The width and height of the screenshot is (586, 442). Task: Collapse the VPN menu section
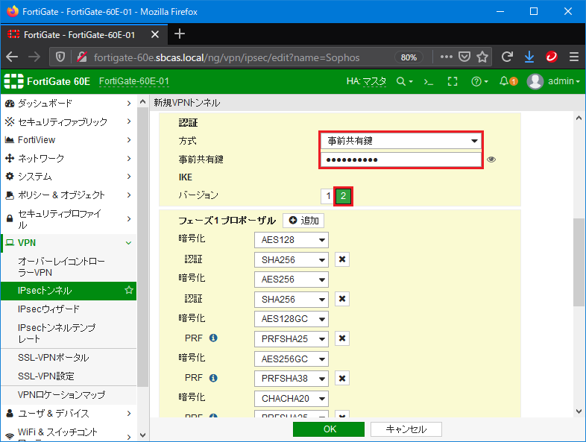click(69, 243)
